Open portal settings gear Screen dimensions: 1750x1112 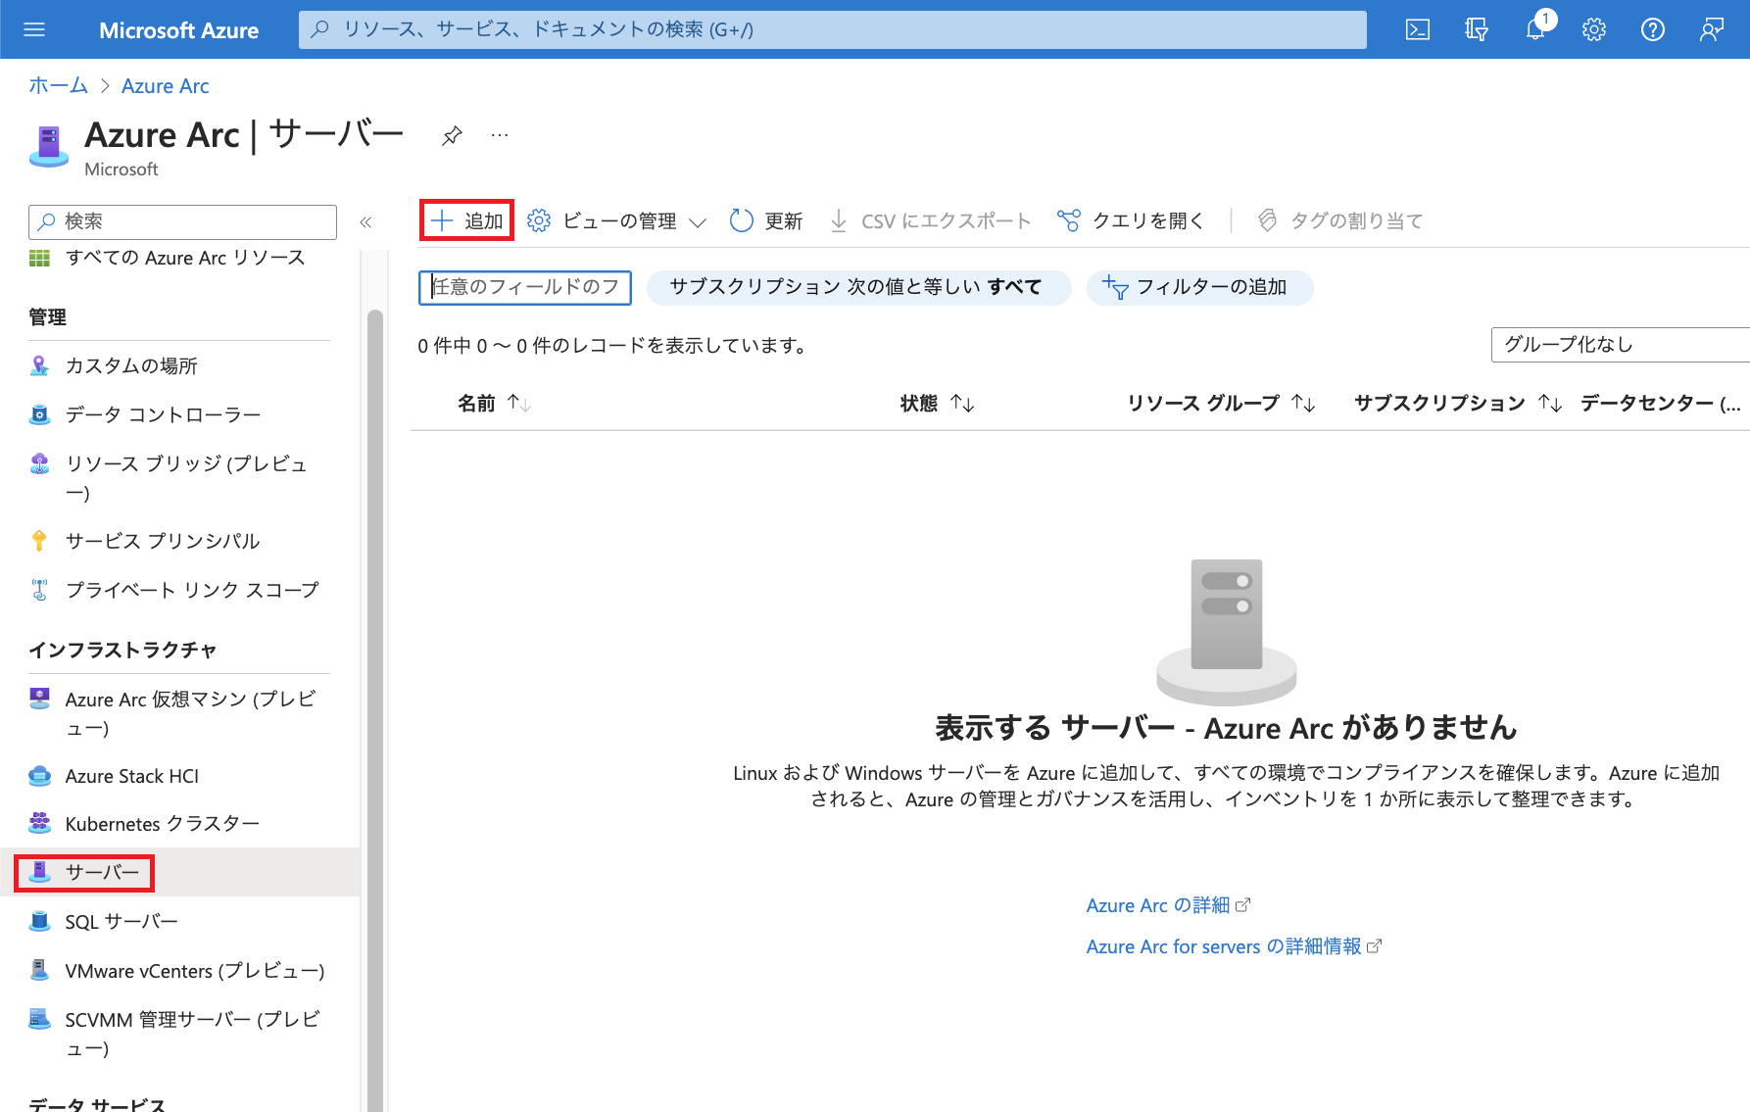point(1594,29)
